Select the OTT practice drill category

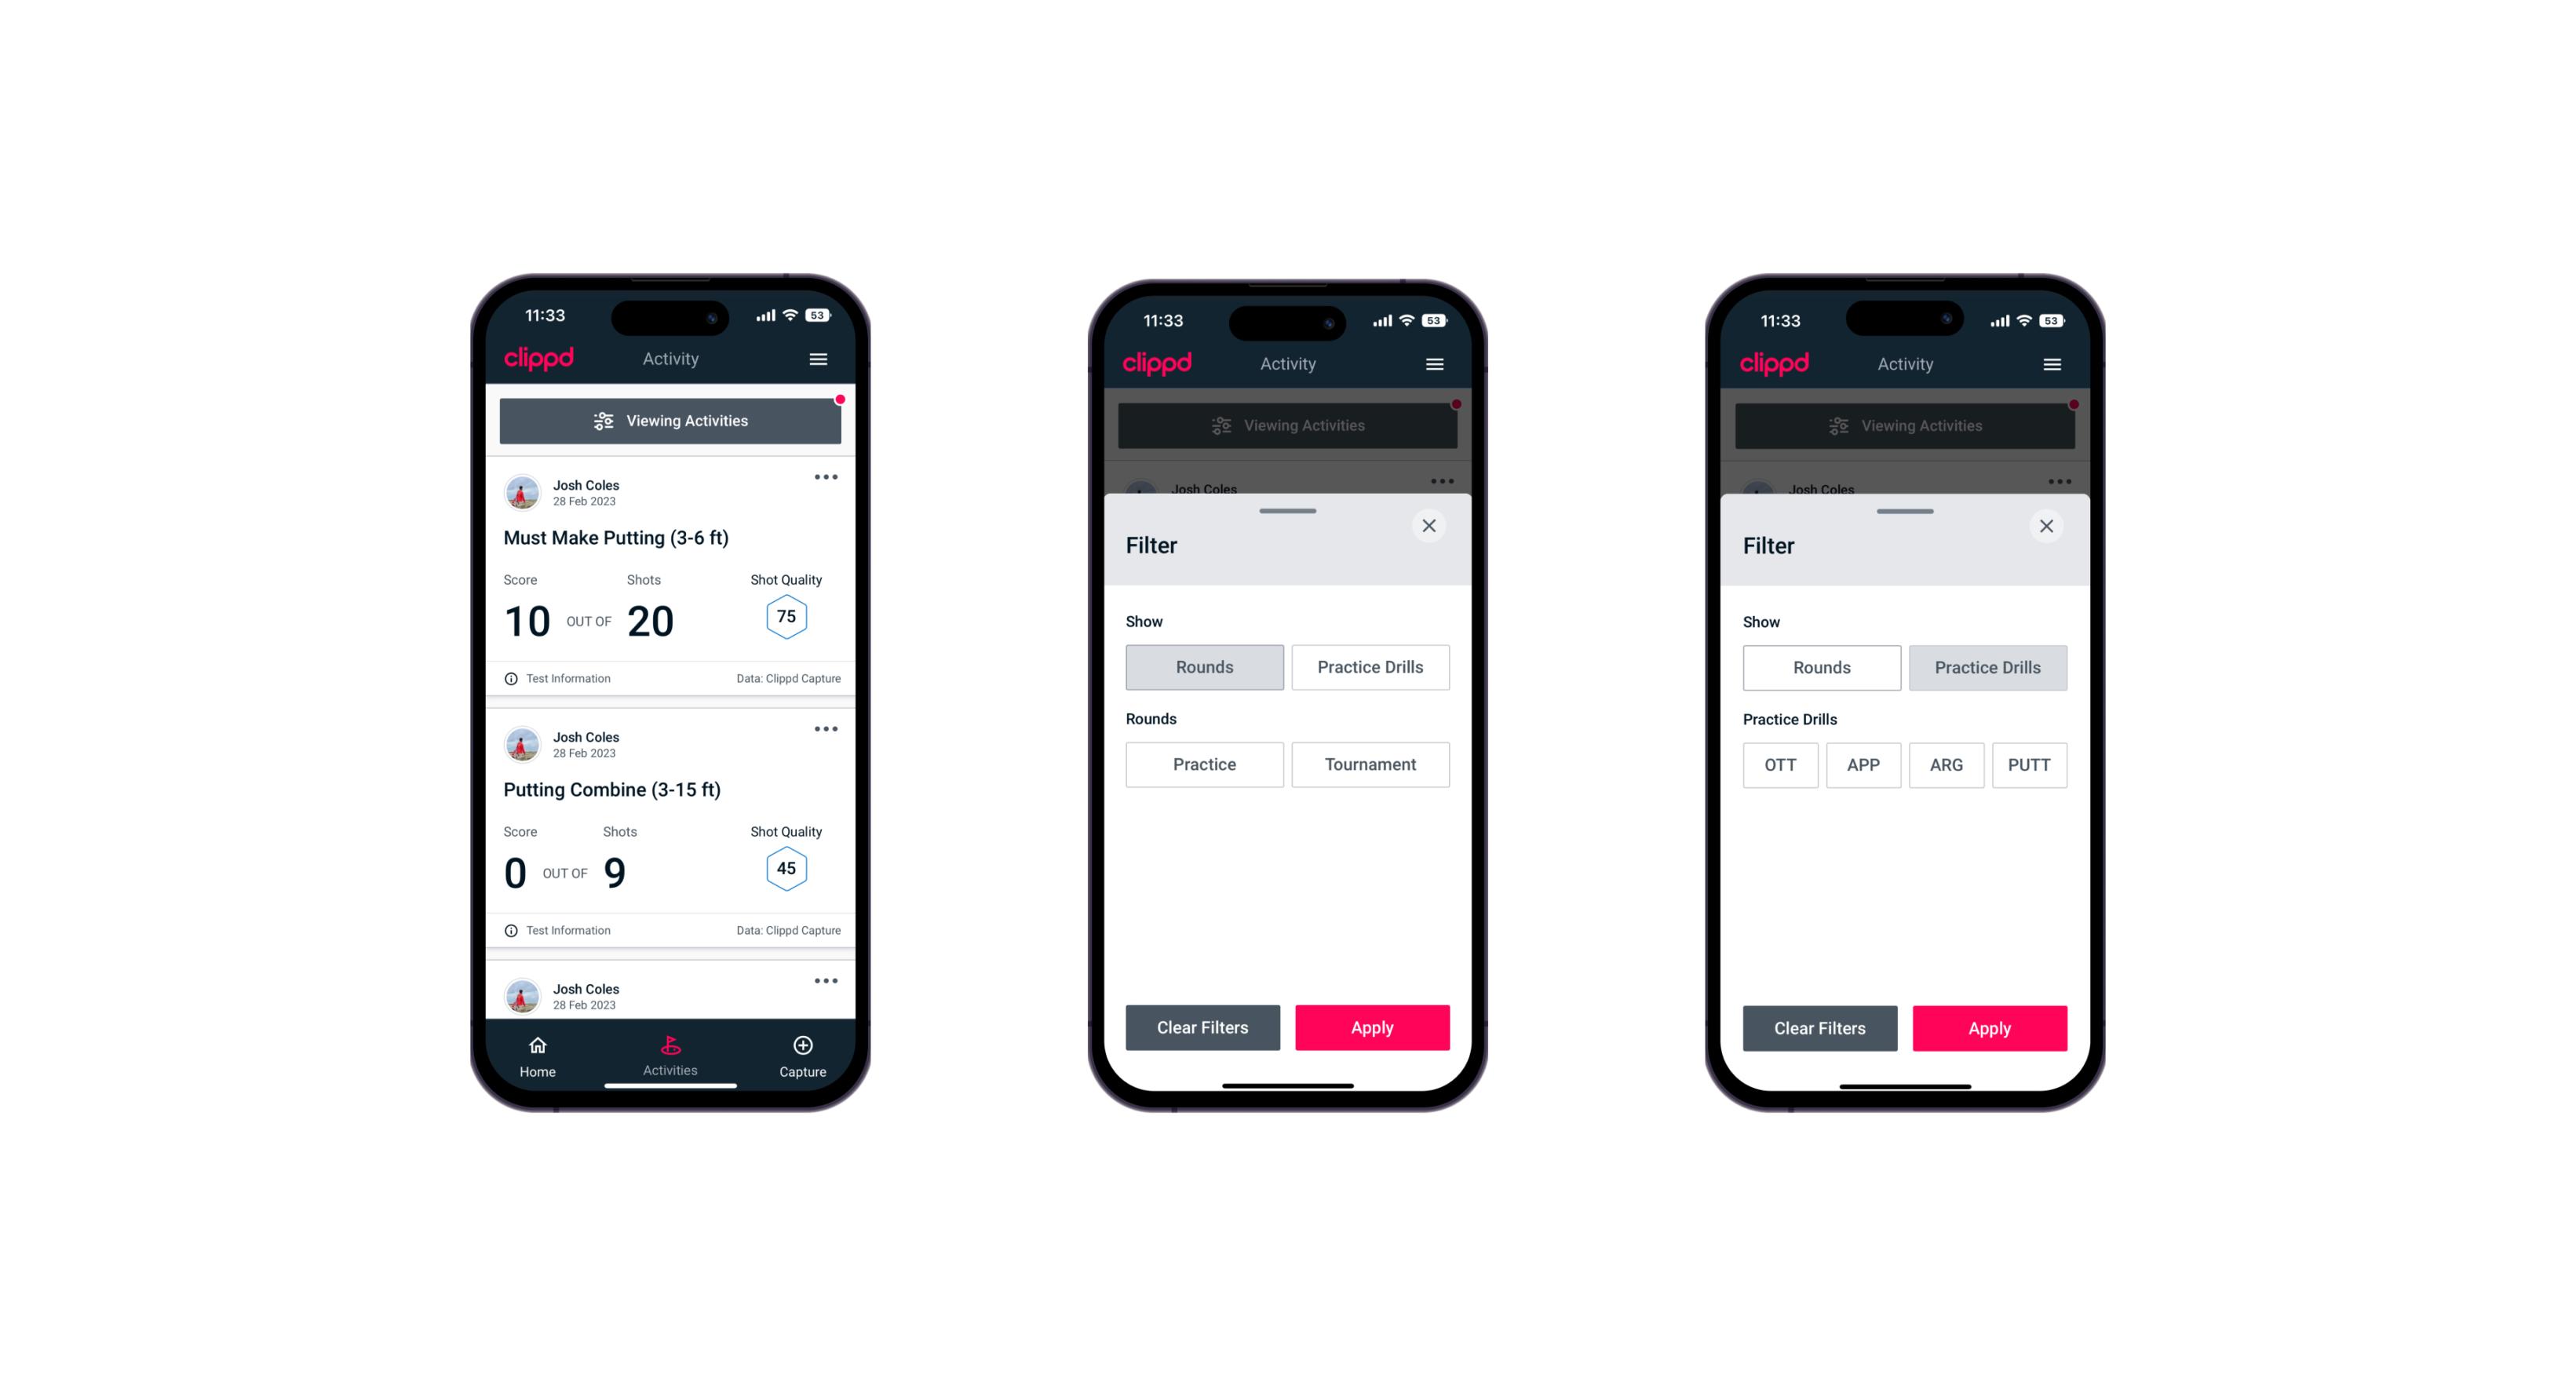(1782, 764)
